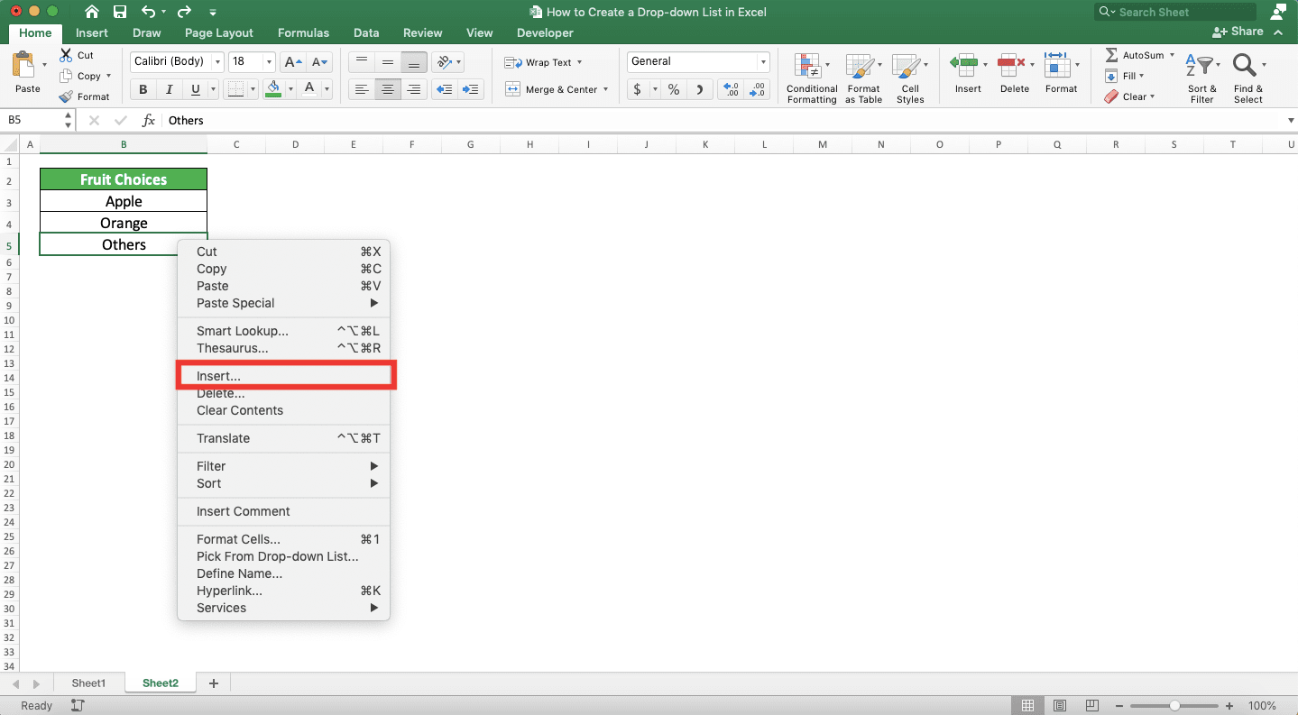
Task: Undo the last action
Action: coord(149,12)
